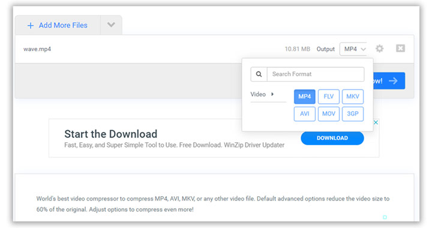Select MKV output format
Screen dimensions: 432x228
pos(353,97)
